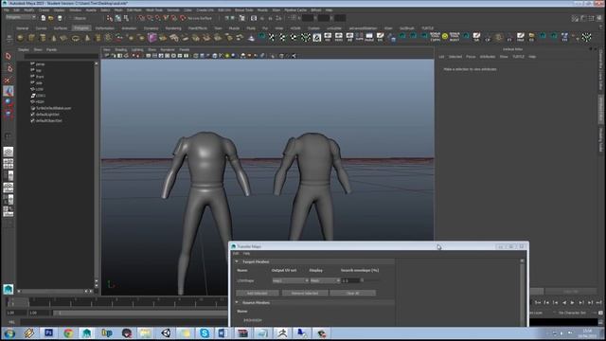Render the current frame icon
The image size is (606, 341).
[x=262, y=18]
